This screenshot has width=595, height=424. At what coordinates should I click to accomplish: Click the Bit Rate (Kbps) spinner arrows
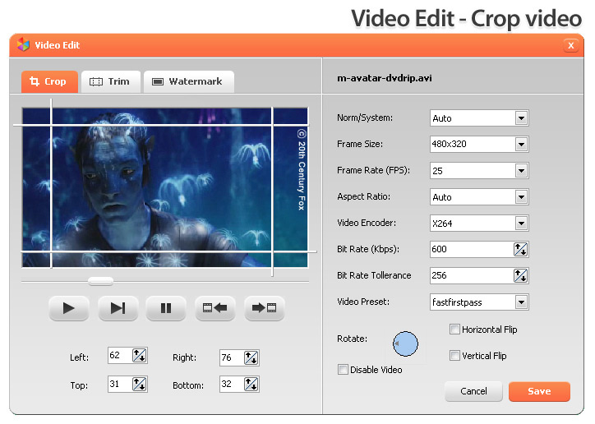click(x=520, y=250)
